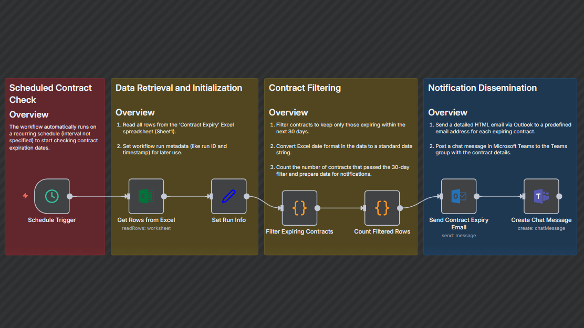Image resolution: width=584 pixels, height=328 pixels.
Task: Select the Outlook email node icon
Action: coord(458,196)
